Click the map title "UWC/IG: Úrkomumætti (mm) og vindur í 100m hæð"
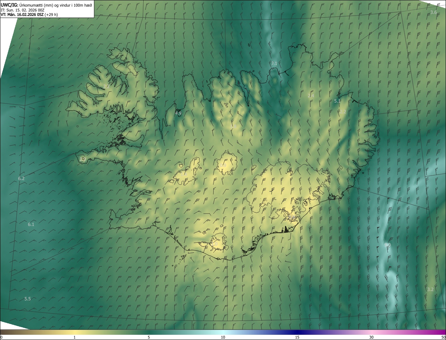446x340 pixels. click(x=46, y=5)
